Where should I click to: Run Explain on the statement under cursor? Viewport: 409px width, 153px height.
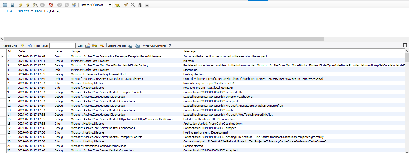(35, 5)
